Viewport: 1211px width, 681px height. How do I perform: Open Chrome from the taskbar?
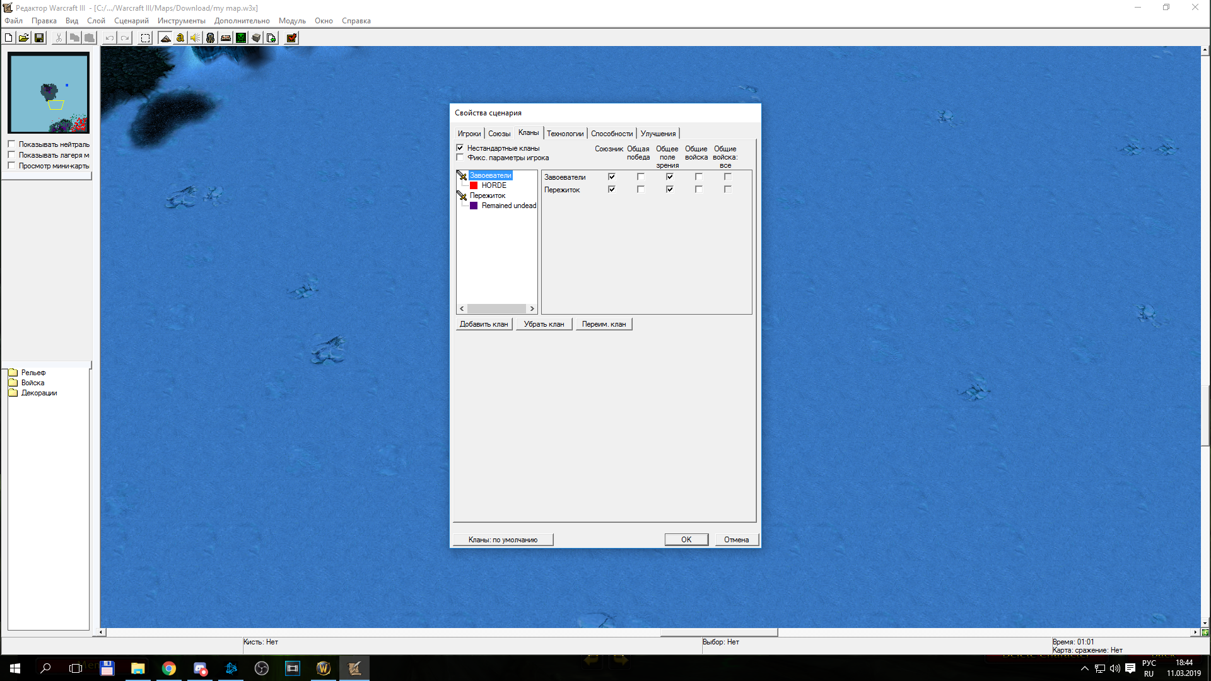(x=168, y=668)
